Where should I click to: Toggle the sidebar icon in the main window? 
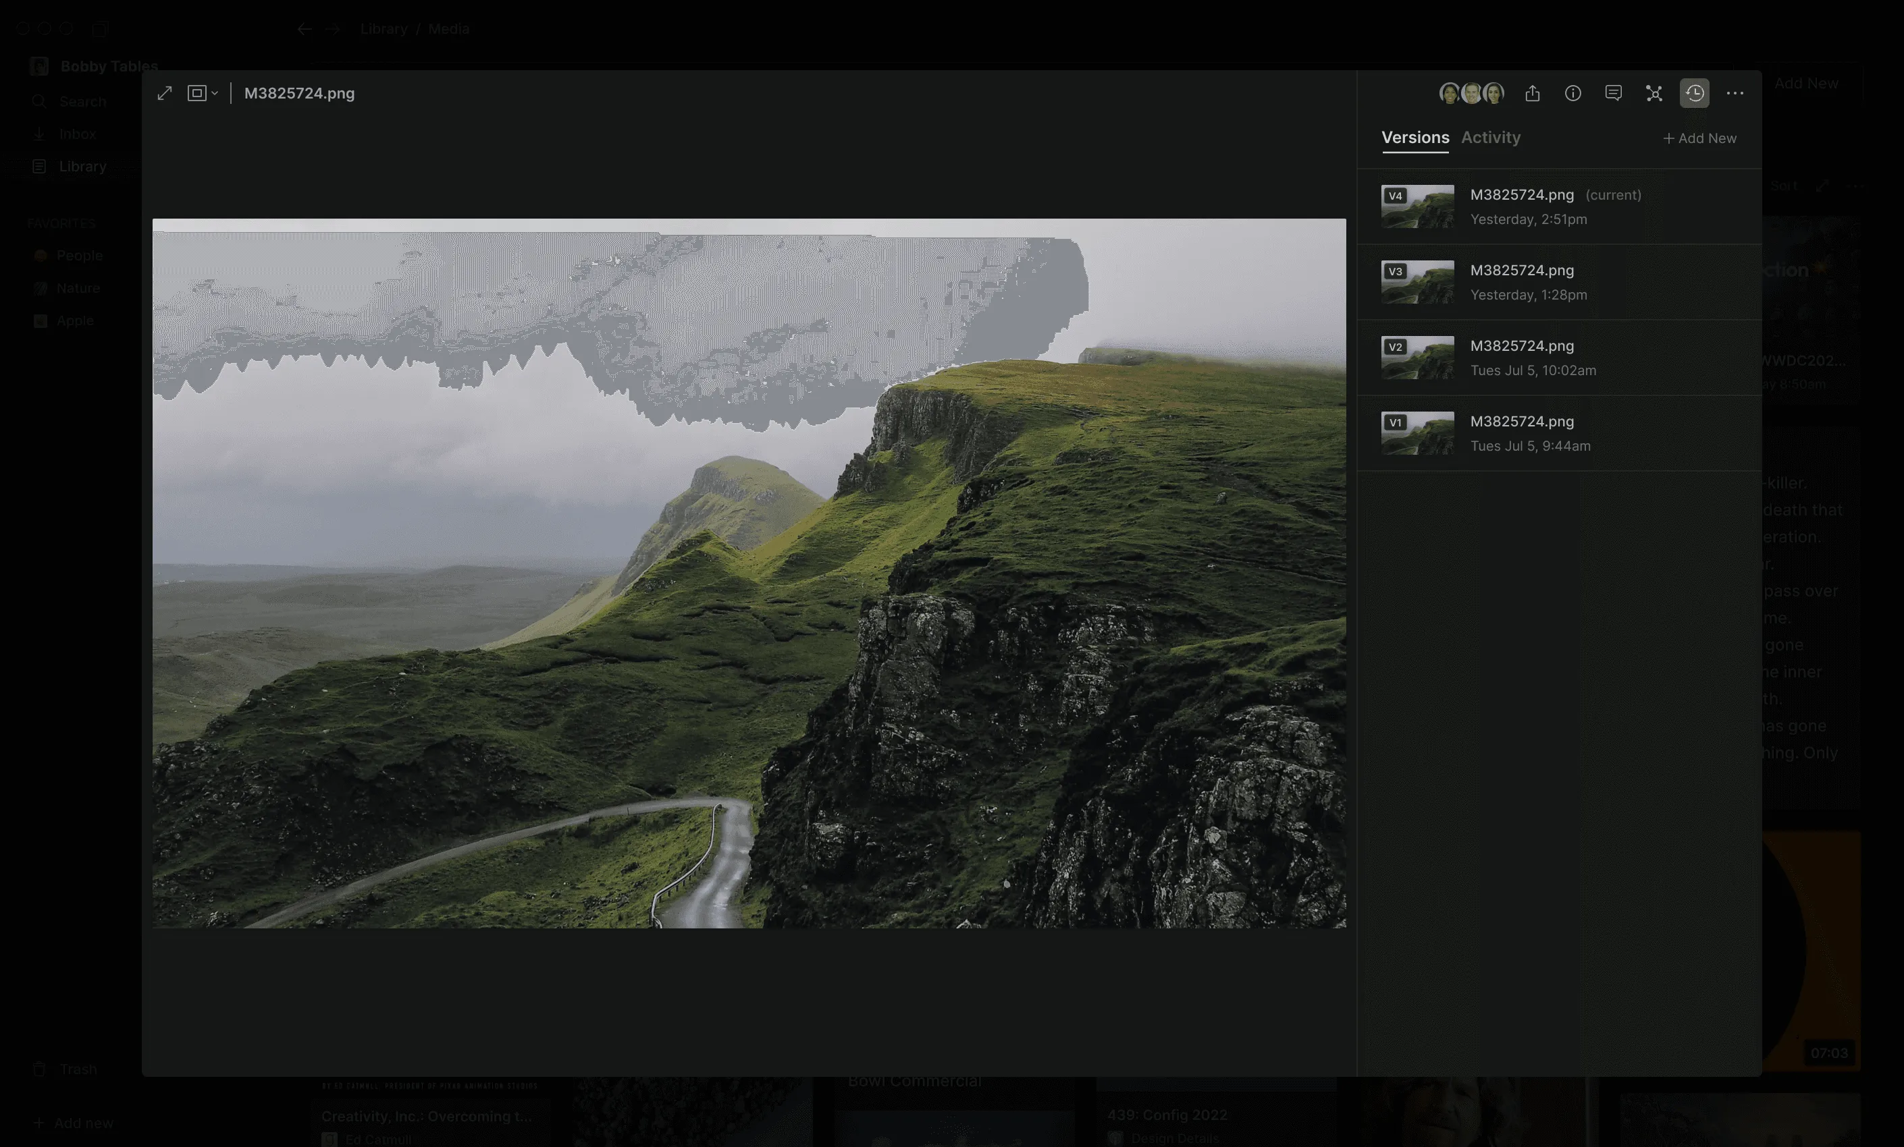point(100,30)
